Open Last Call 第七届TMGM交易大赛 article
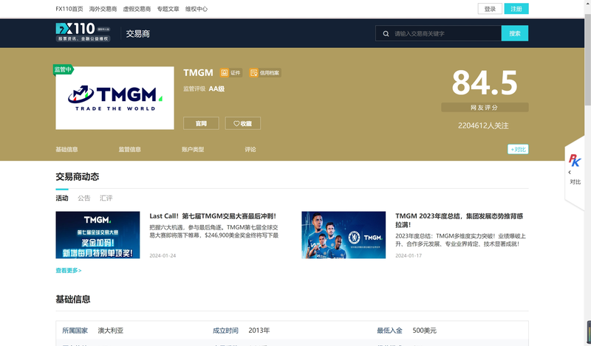Viewport: 591px width, 346px height. [x=213, y=216]
